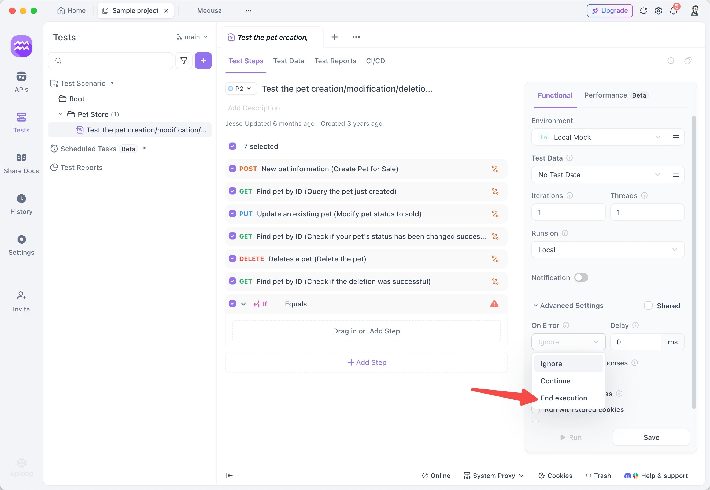Switch to the Test Data tab
This screenshot has width=710, height=490.
point(289,61)
